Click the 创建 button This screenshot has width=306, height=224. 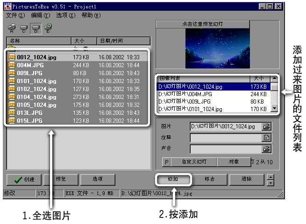[x=24, y=179]
